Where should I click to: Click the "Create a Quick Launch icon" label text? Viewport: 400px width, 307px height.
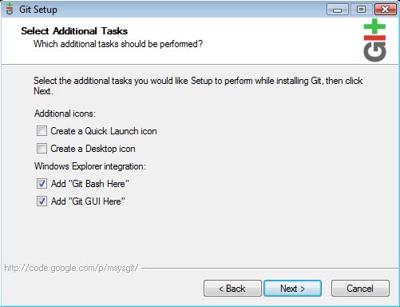(104, 131)
